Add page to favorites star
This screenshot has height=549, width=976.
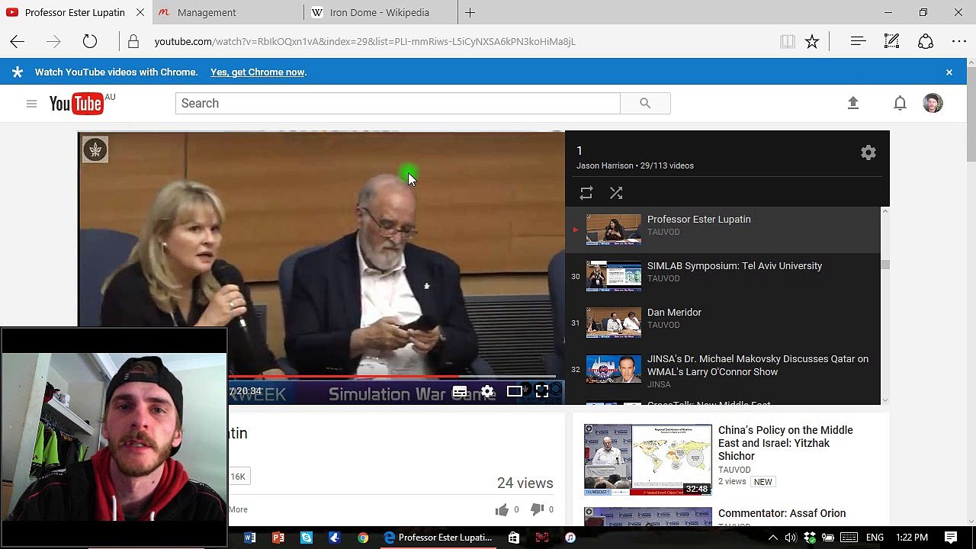(x=812, y=42)
